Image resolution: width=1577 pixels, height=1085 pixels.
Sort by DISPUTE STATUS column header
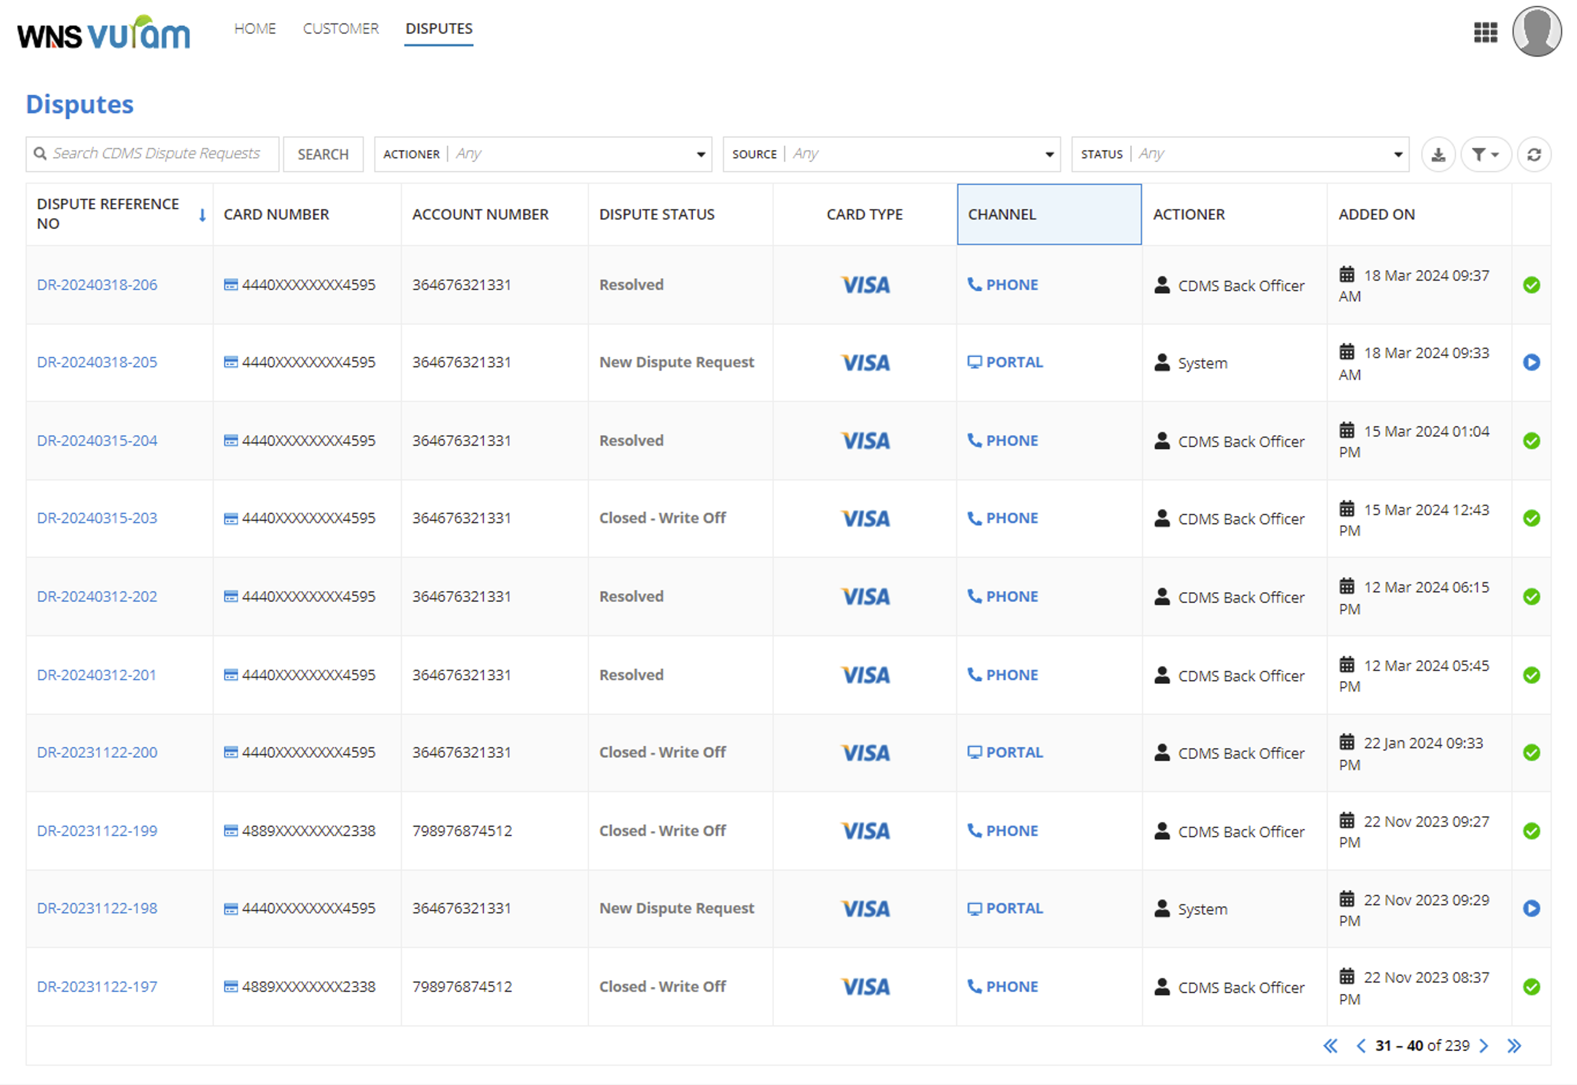point(657,214)
